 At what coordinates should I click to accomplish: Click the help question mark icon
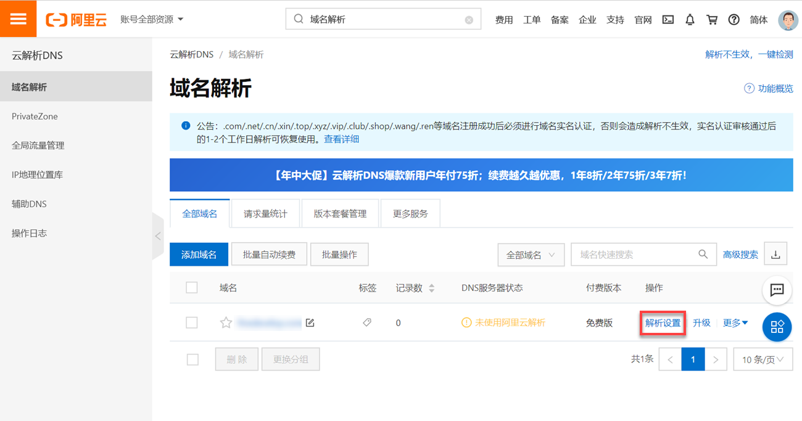pos(734,20)
